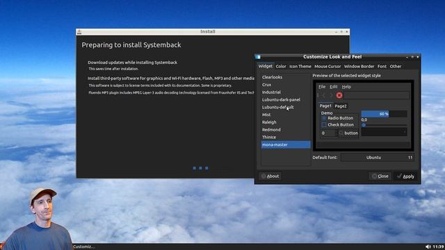Select the Redmond widget theme
Viewport: 445px width, 250px height.
coord(286,130)
